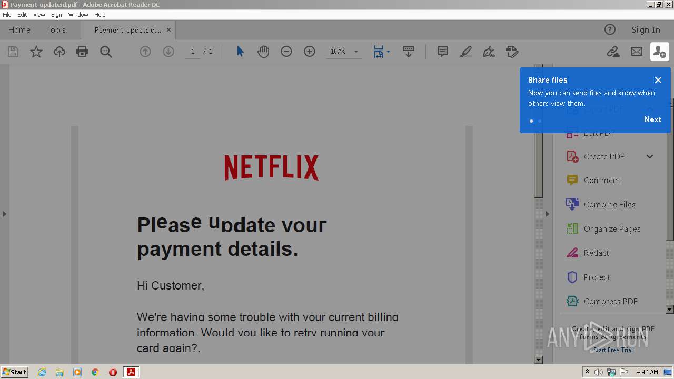Bookmark with the star icon
This screenshot has height=379, width=674.
tap(36, 52)
